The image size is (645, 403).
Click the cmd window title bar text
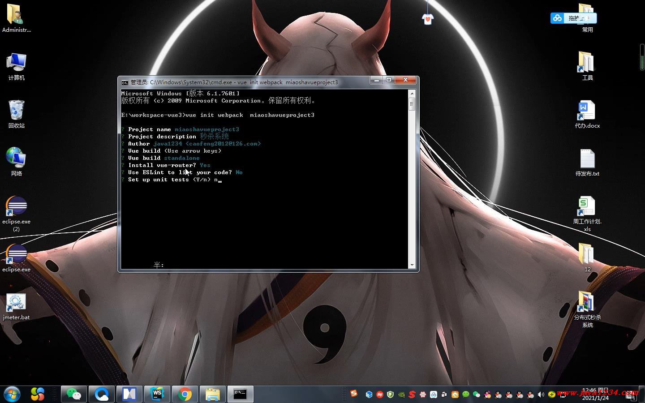point(234,82)
